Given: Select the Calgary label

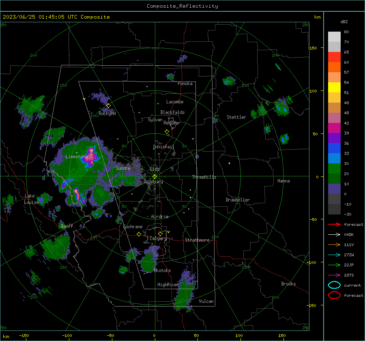Looking at the screenshot, I should coord(158,238).
